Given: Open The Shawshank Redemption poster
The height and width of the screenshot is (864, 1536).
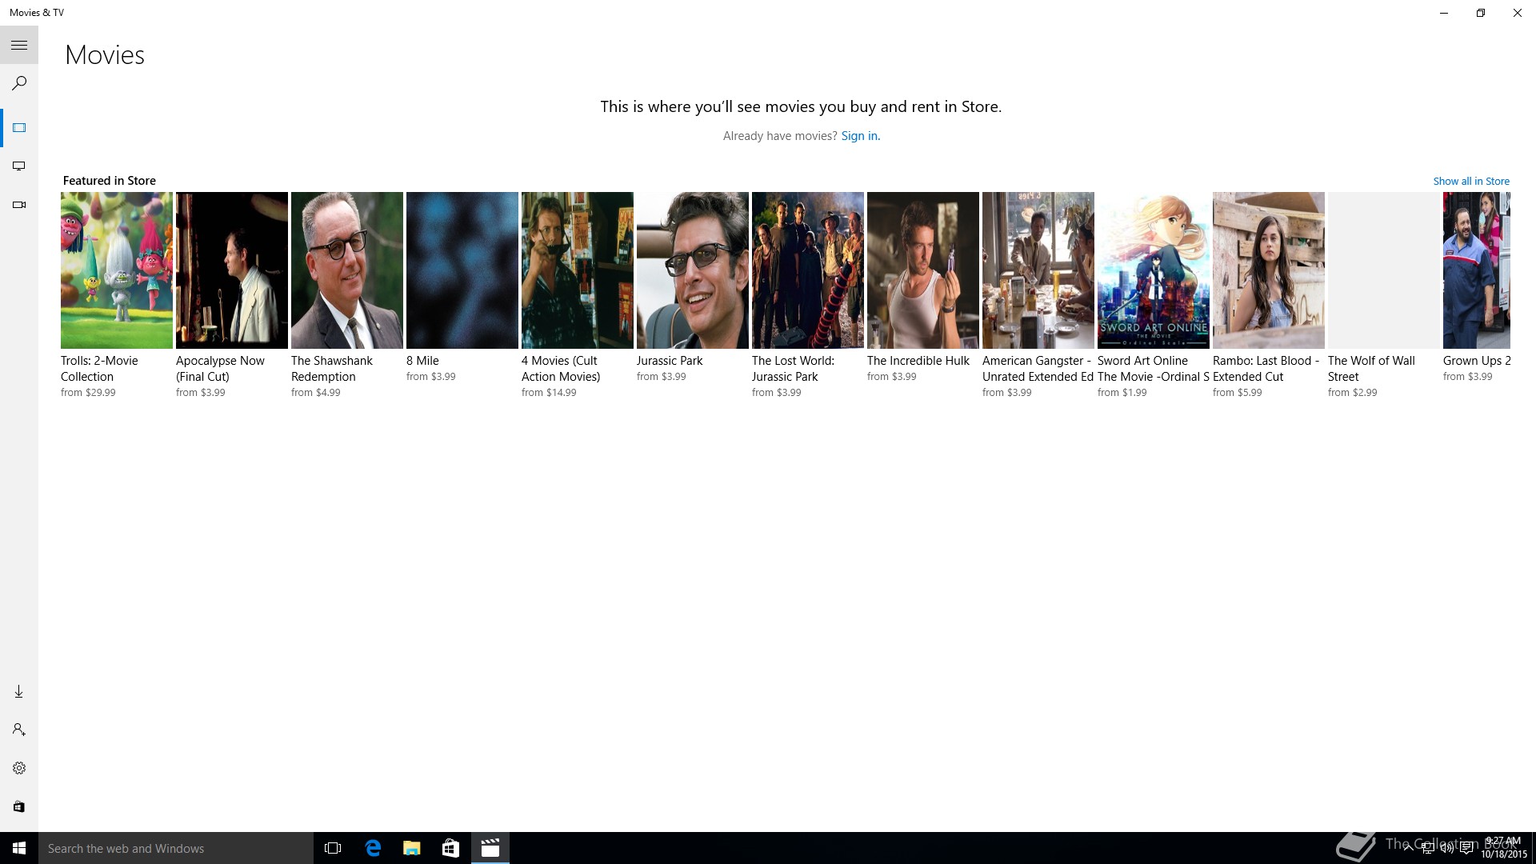Looking at the screenshot, I should [x=347, y=270].
